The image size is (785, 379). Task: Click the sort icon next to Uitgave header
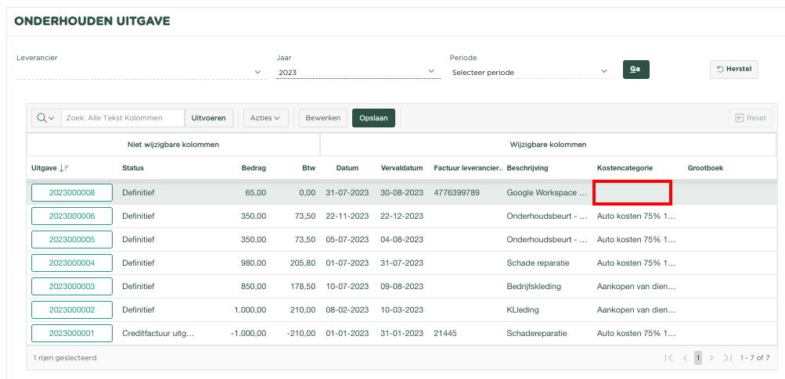(64, 168)
